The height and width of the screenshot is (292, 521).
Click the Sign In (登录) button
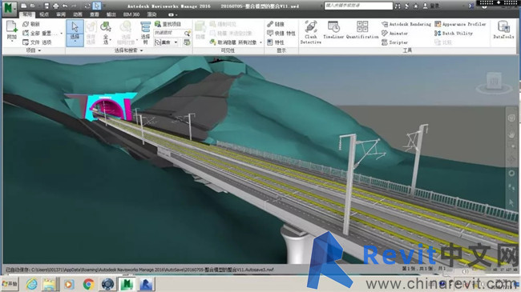[431, 6]
